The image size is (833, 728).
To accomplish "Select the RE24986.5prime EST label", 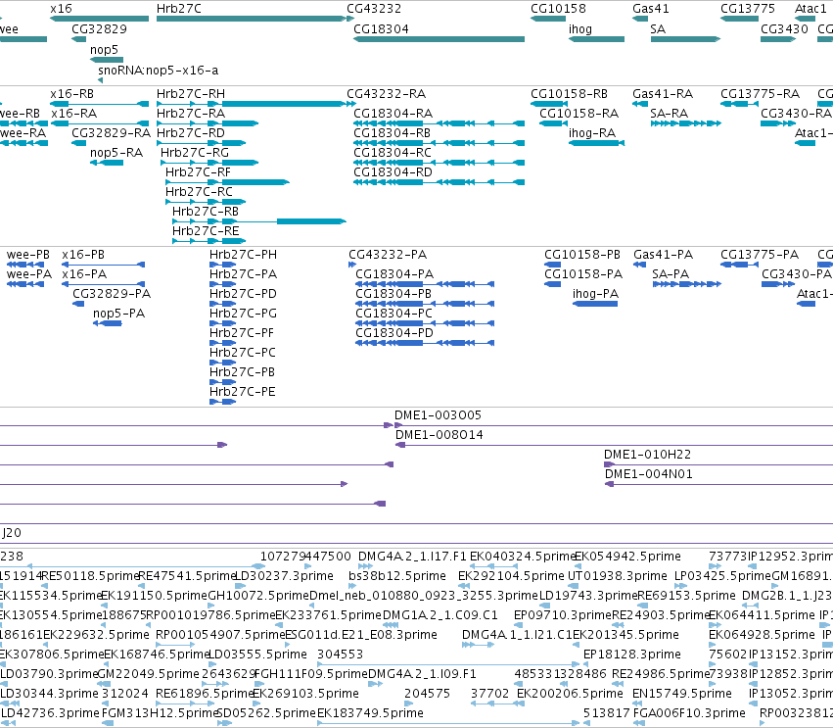I will 661,674.
